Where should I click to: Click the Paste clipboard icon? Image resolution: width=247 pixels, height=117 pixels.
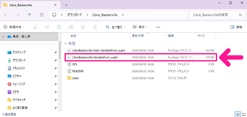tap(59, 27)
